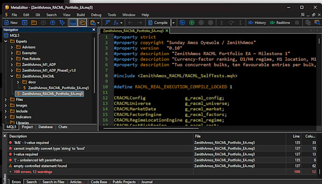Navigate forward with the right arrow
Viewport: 322px width, 184px height.
[x=140, y=23]
